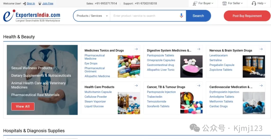This screenshot has width=271, height=139.
Task: Click Multivitamin Capsule link
Action: click(98, 92)
